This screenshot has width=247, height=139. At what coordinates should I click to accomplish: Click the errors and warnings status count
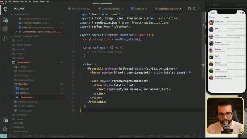coord(39,136)
